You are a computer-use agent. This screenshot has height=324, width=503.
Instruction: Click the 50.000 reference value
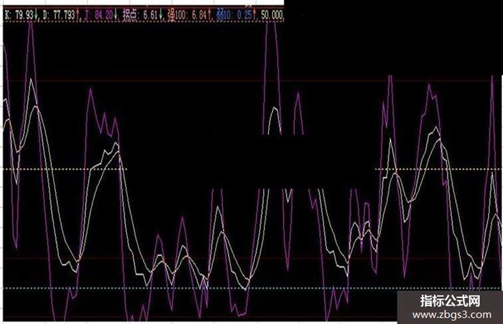pos(271,15)
